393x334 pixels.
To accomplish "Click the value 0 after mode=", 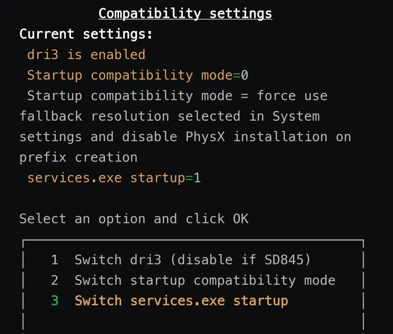I will (x=245, y=75).
